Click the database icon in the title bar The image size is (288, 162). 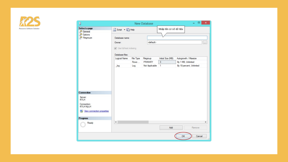pos(80,23)
